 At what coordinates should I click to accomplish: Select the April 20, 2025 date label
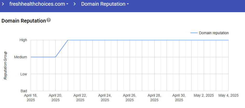coord(55,98)
